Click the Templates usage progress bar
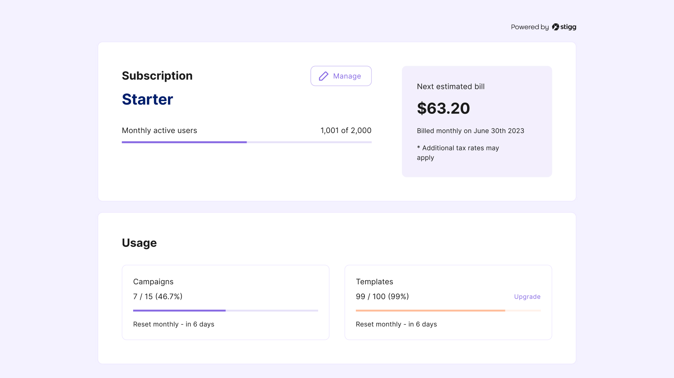Screen dimensions: 674x378 (448, 310)
